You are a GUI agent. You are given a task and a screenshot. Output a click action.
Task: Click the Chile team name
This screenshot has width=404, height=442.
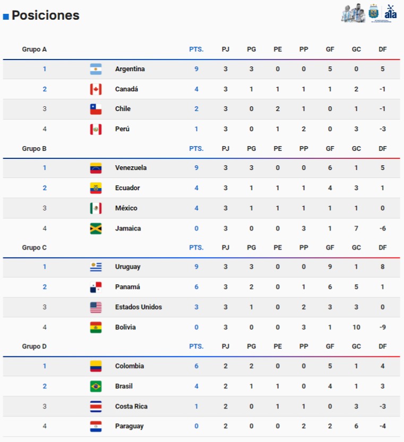[x=123, y=109]
